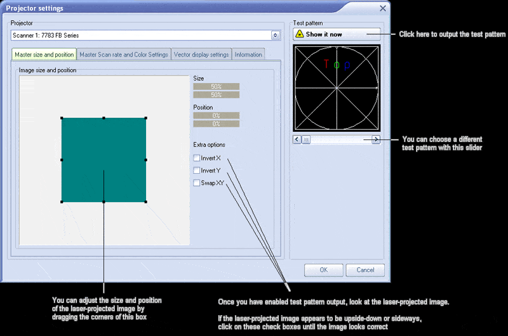The height and width of the screenshot is (336, 508).
Task: Open the Vector display settings tab
Action: (201, 55)
